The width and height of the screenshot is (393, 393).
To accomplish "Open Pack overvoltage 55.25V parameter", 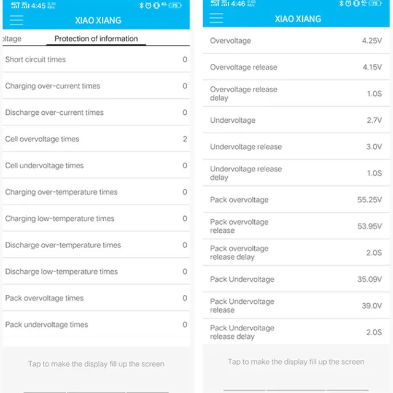I will click(296, 200).
